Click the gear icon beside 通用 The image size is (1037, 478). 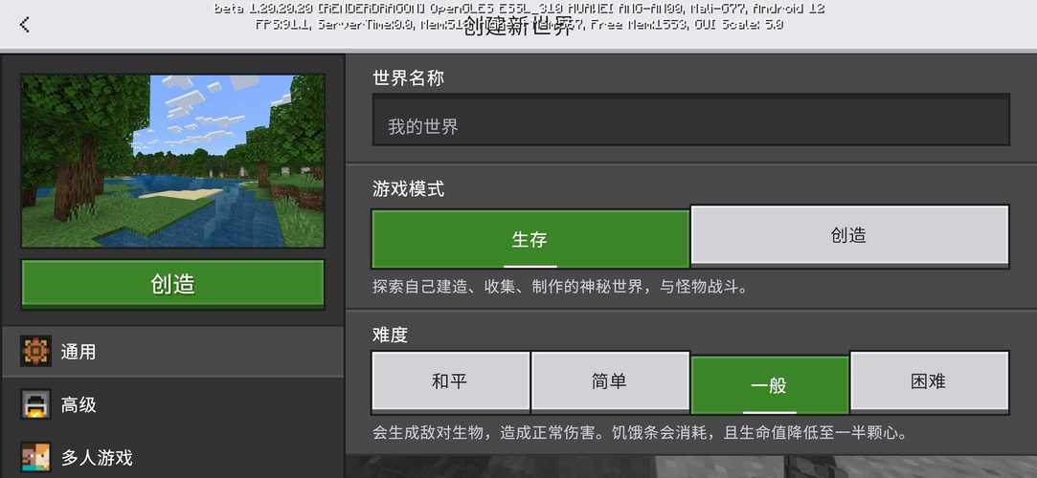(36, 352)
